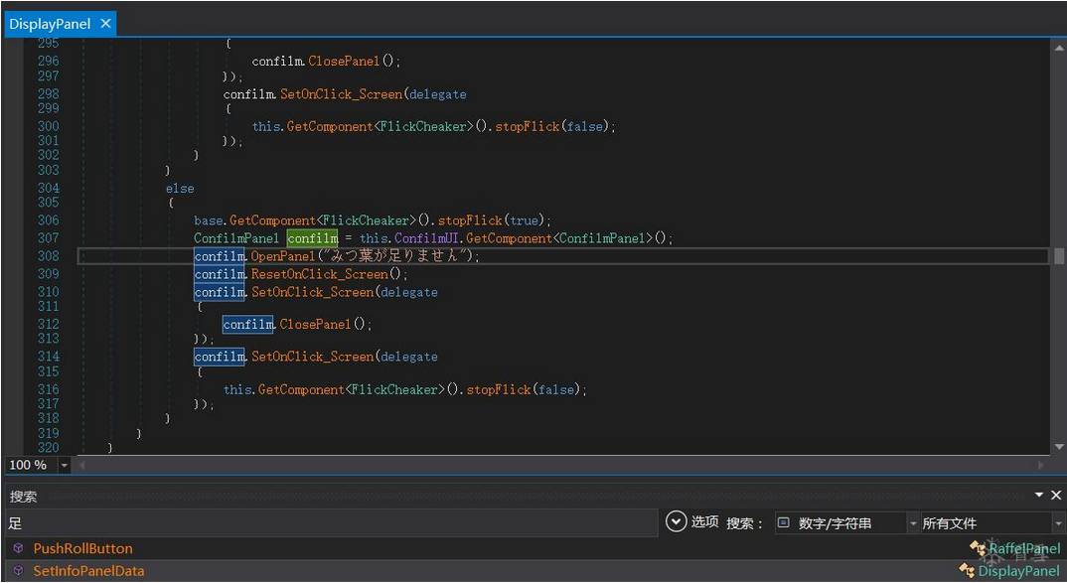1067x583 pixels.
Task: Click OpenPanel call on line 308
Action: pyautogui.click(x=283, y=256)
